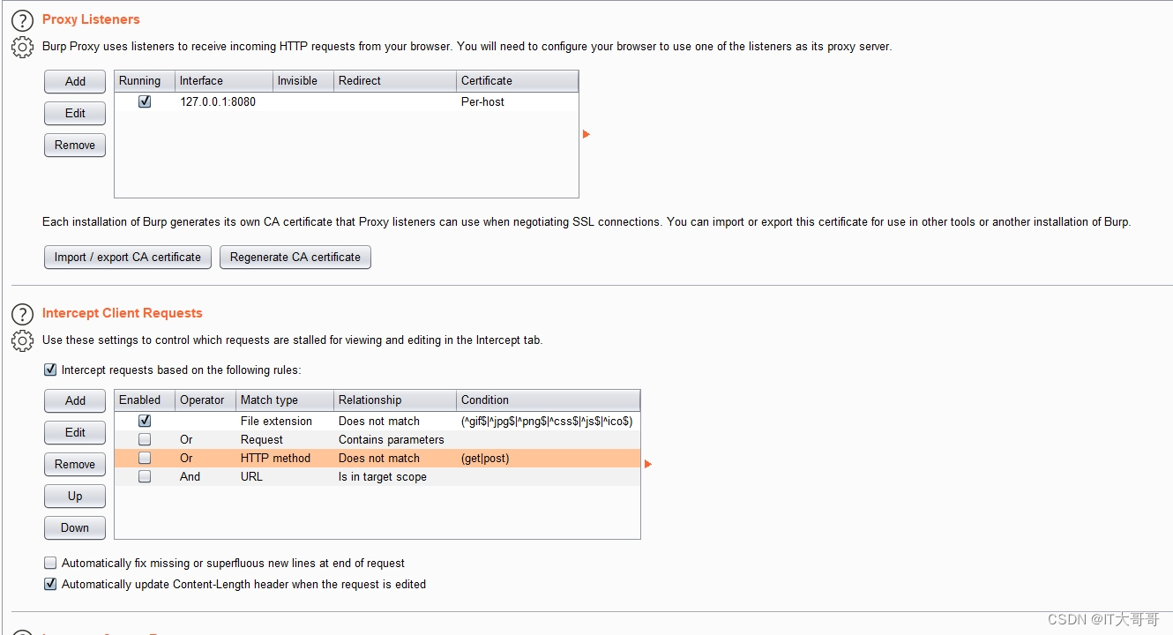This screenshot has width=1173, height=635.
Task: Add a new intercept rule
Action: [x=75, y=400]
